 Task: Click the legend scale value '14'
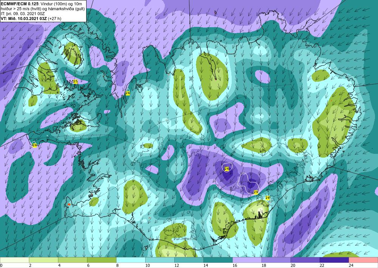pyautogui.click(x=206, y=265)
